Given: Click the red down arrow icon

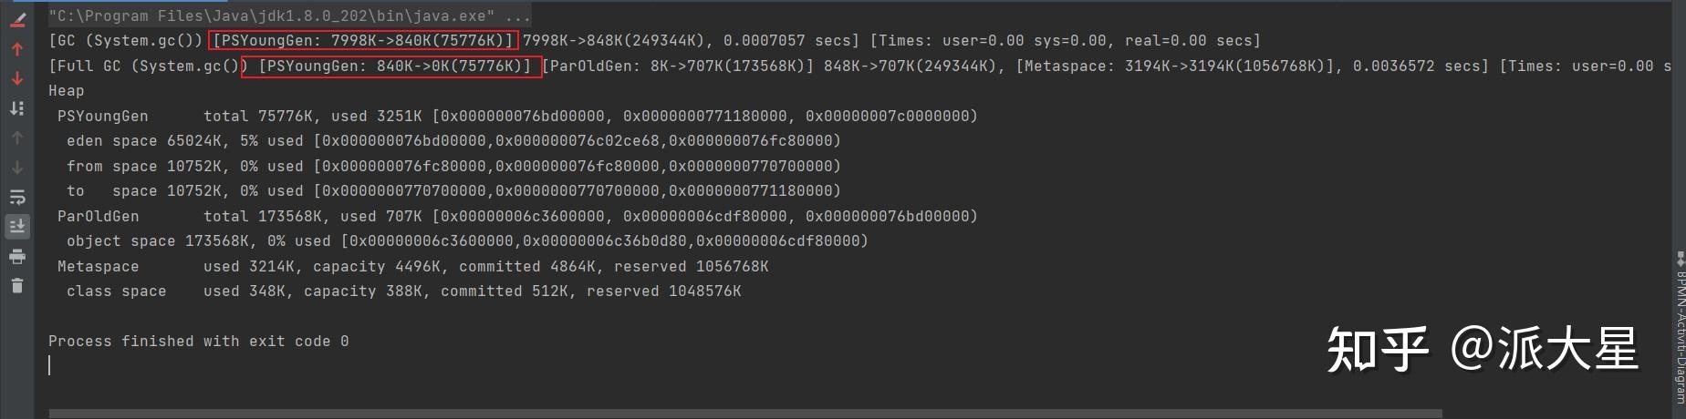Looking at the screenshot, I should tap(17, 78).
